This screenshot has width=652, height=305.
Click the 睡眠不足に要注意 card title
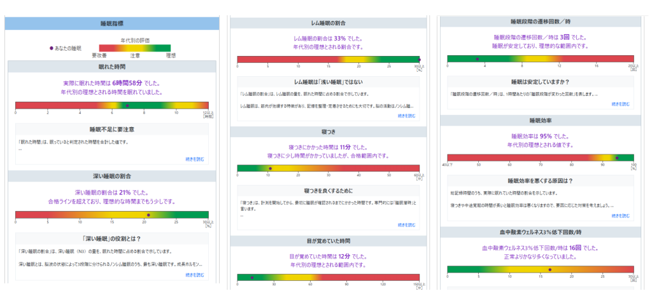[111, 129]
